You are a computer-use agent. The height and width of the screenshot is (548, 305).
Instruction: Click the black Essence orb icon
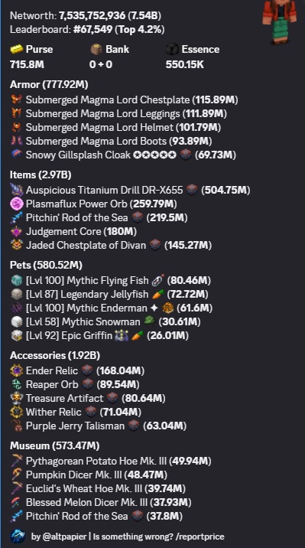tap(173, 50)
